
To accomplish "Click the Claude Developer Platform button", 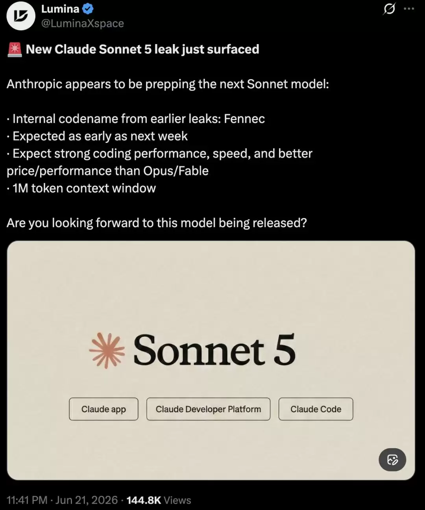I will pos(208,409).
